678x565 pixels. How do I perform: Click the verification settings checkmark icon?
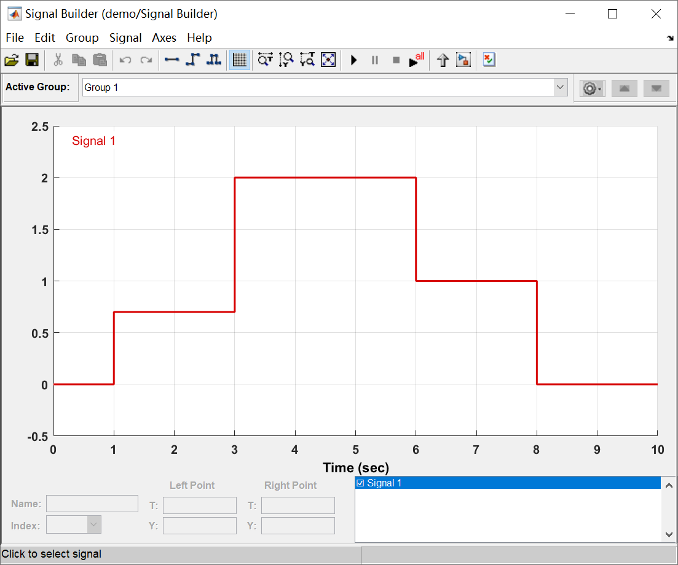(489, 60)
